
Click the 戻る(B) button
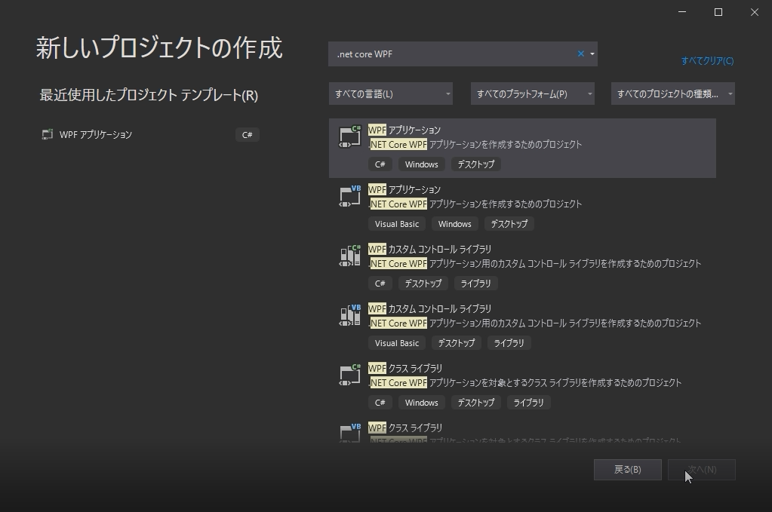point(627,469)
